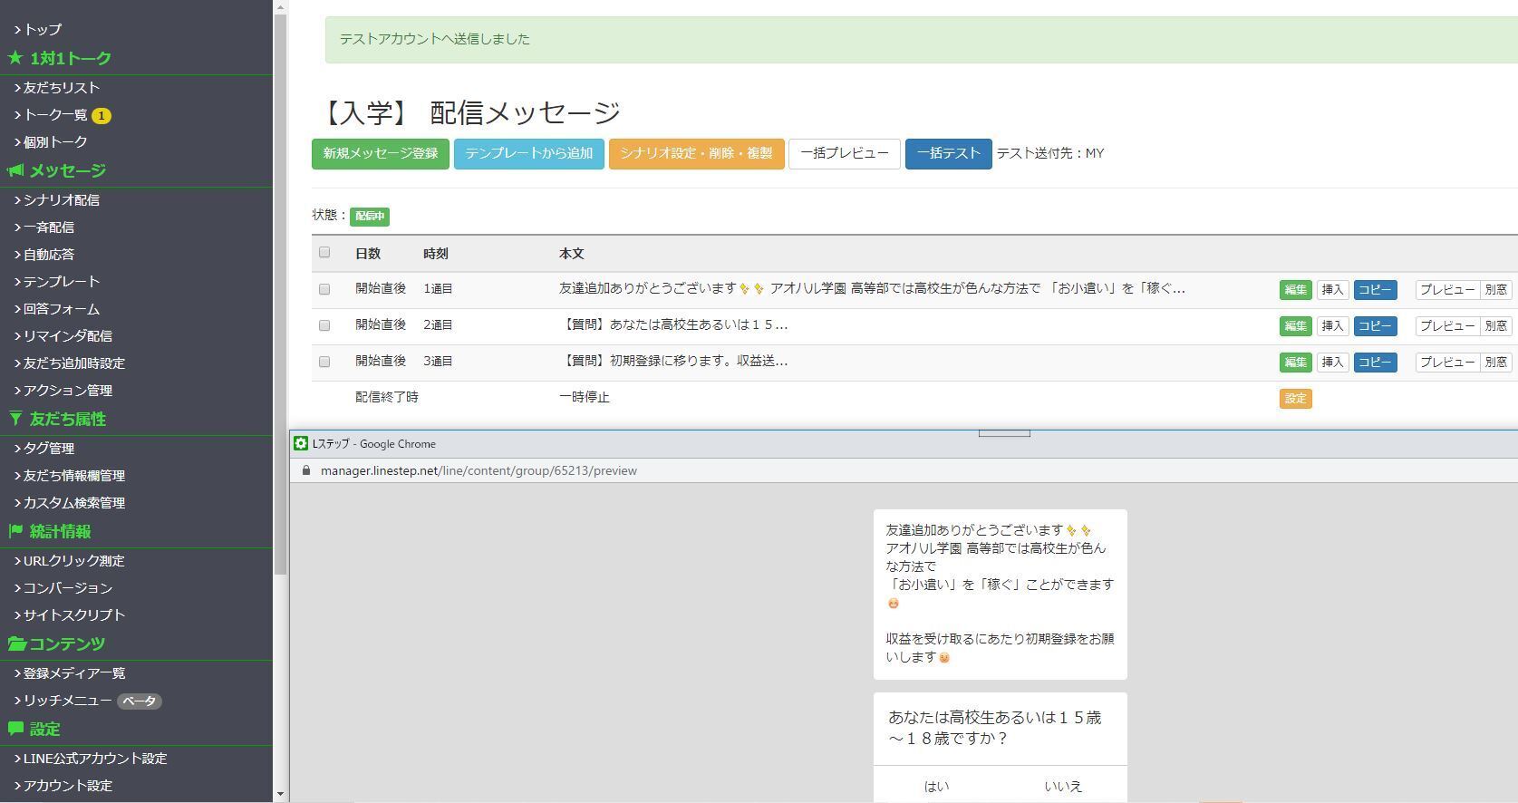The width and height of the screenshot is (1518, 803).
Task: Click the 新規メッセージ登録 button
Action: [x=381, y=154]
